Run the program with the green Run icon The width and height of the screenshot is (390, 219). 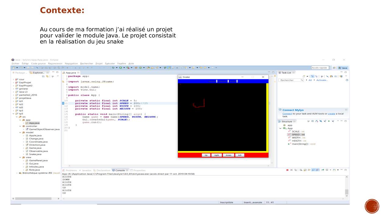click(120, 68)
